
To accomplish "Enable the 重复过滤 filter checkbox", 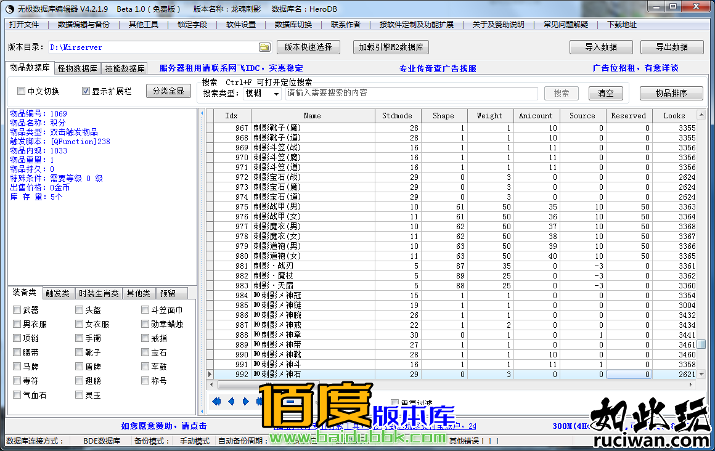I will pos(394,403).
